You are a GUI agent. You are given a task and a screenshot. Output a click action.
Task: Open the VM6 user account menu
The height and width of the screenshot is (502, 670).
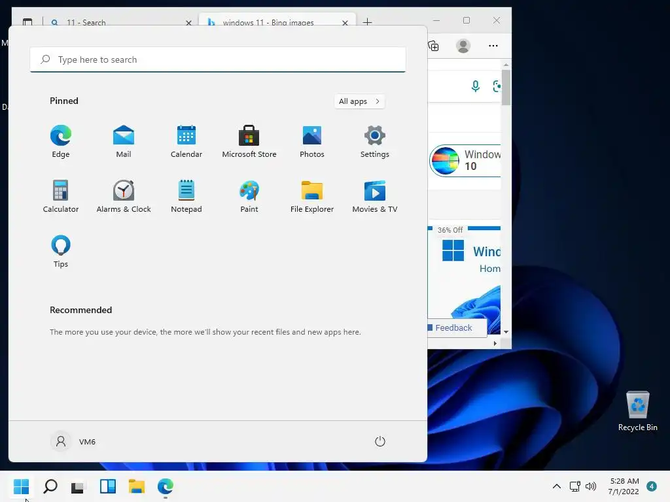coord(73,441)
